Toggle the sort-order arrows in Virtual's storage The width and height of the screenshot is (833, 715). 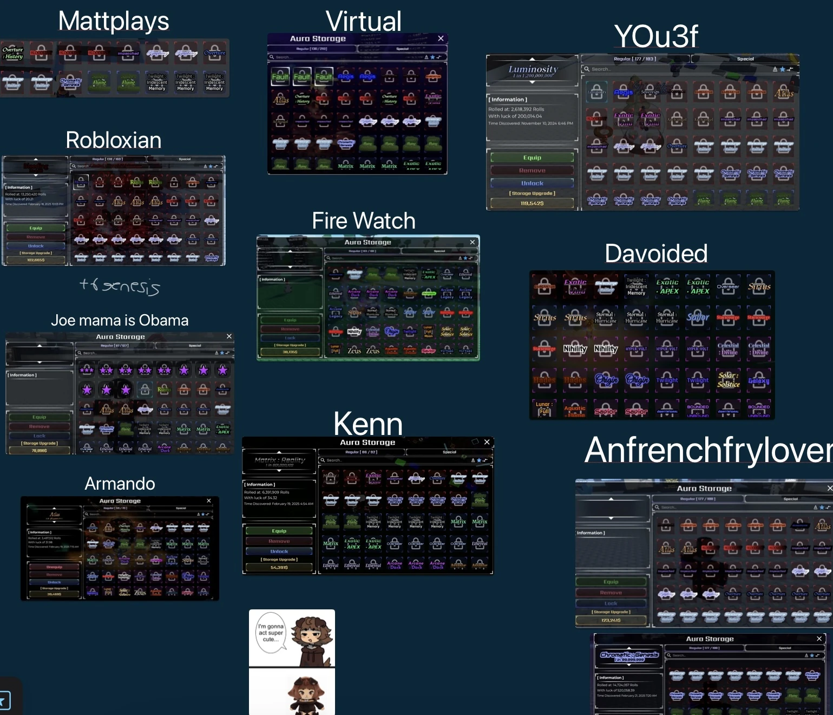coord(438,57)
